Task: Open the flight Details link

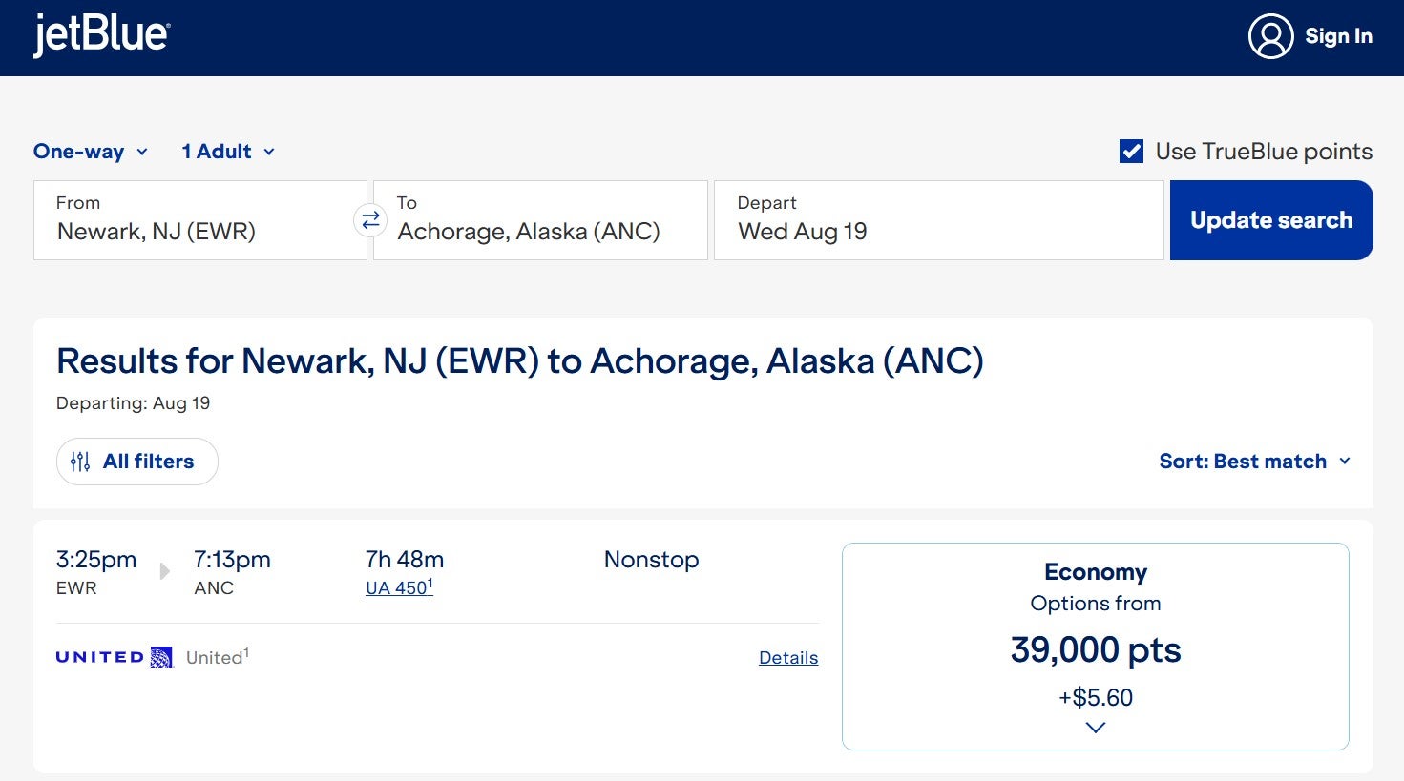Action: 788,658
